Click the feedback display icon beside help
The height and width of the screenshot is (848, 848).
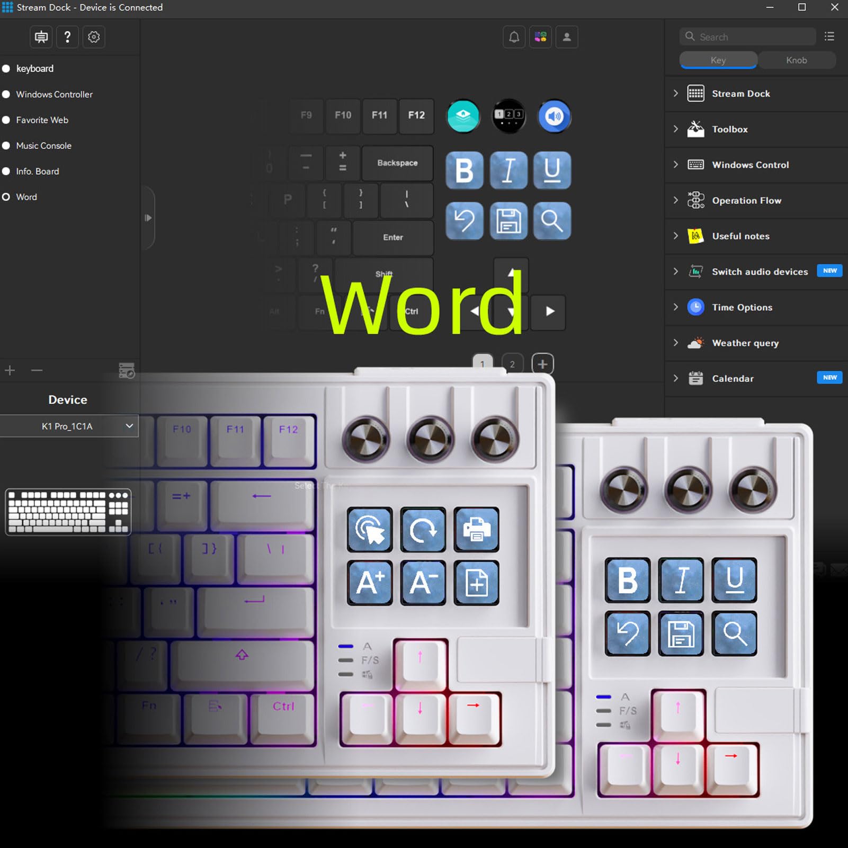(41, 37)
